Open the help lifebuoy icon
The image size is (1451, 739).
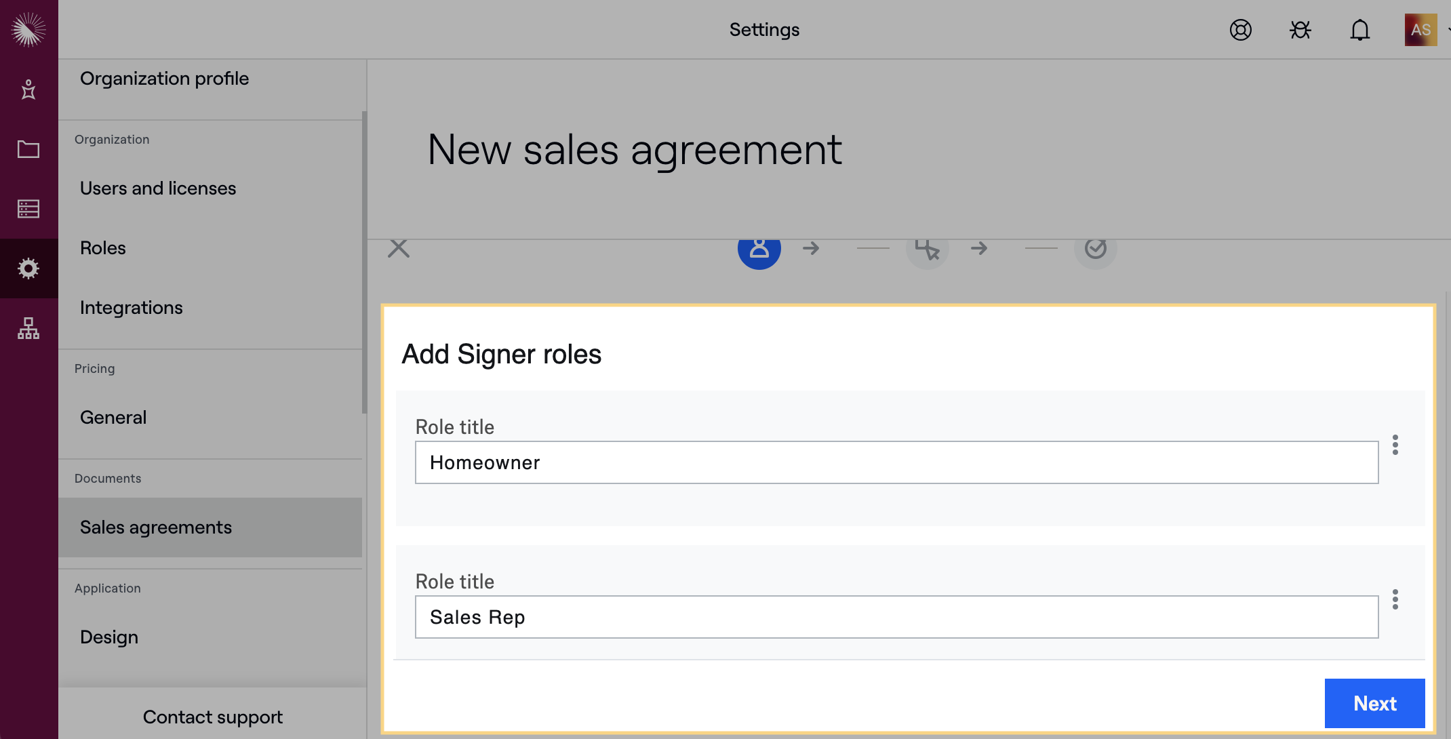coord(1240,30)
